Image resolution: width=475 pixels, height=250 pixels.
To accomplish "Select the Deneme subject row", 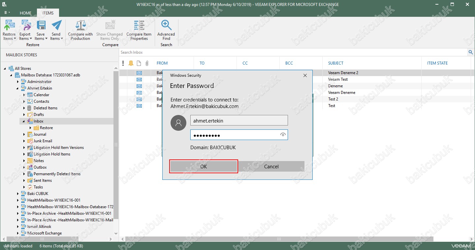I will (335, 86).
